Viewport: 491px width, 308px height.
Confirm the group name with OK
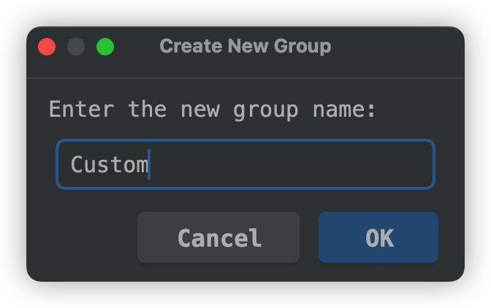pos(378,237)
